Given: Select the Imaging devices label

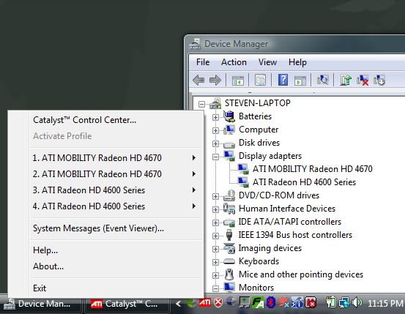Looking at the screenshot, I should (270, 248).
